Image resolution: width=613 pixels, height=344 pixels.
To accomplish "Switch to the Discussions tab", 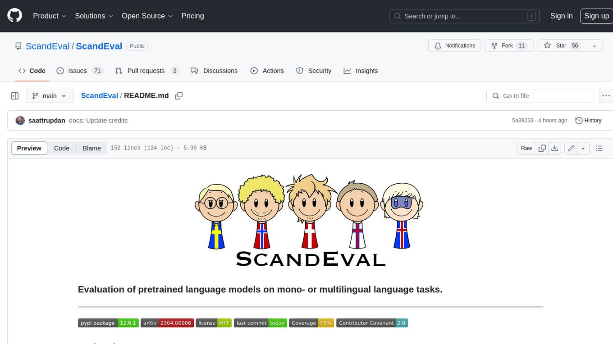I will coord(214,71).
